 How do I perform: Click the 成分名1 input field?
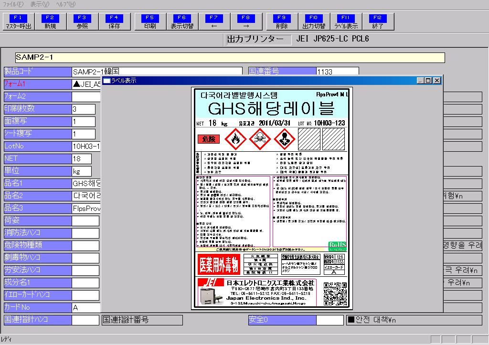pos(85,282)
